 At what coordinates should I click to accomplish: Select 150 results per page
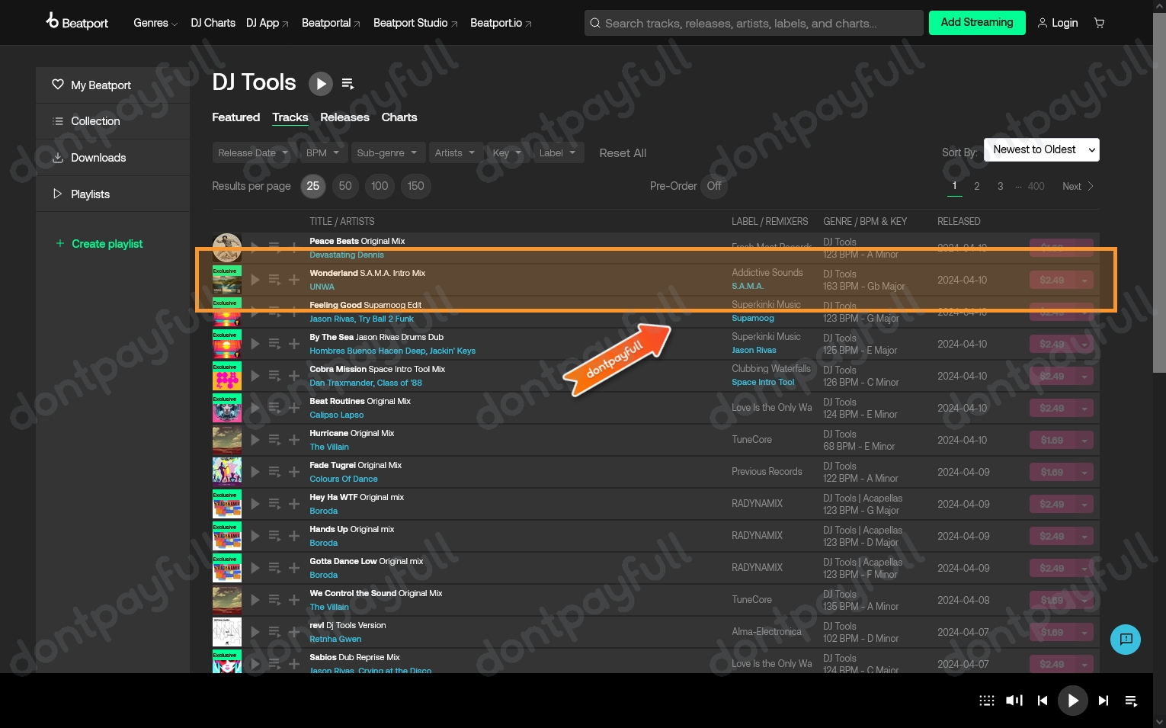(415, 186)
